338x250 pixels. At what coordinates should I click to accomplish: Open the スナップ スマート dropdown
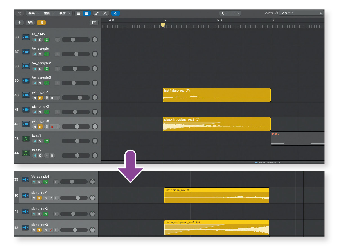pos(301,13)
